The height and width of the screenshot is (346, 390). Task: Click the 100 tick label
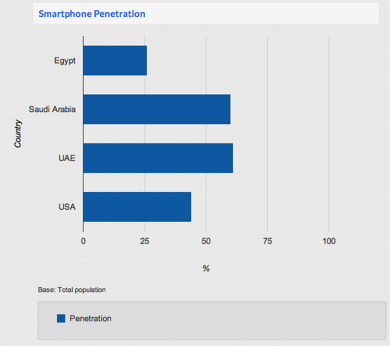(329, 241)
